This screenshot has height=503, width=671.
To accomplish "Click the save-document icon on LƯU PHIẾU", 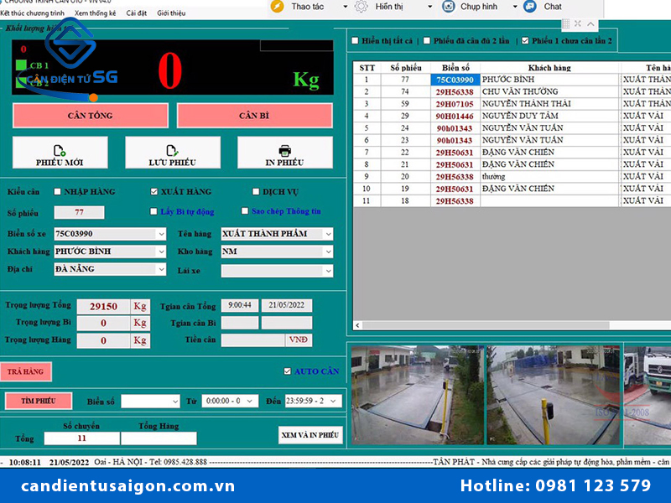I will [x=172, y=151].
